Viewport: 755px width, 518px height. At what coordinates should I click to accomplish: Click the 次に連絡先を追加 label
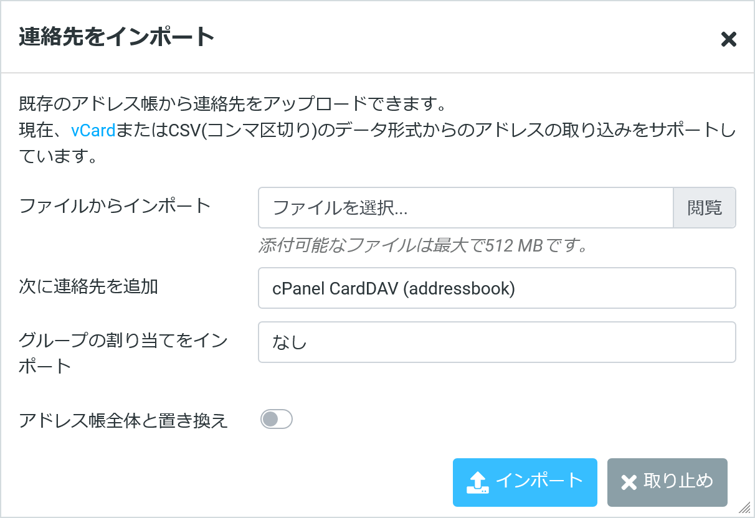tap(88, 286)
